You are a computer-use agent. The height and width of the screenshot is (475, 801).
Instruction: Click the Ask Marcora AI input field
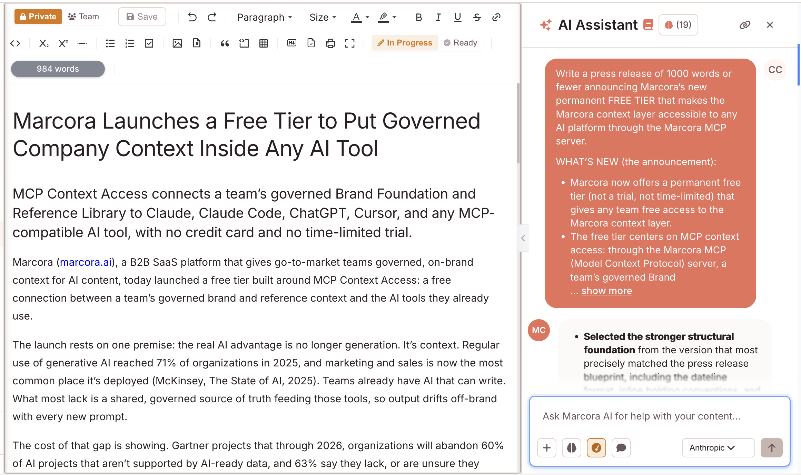[x=660, y=416]
